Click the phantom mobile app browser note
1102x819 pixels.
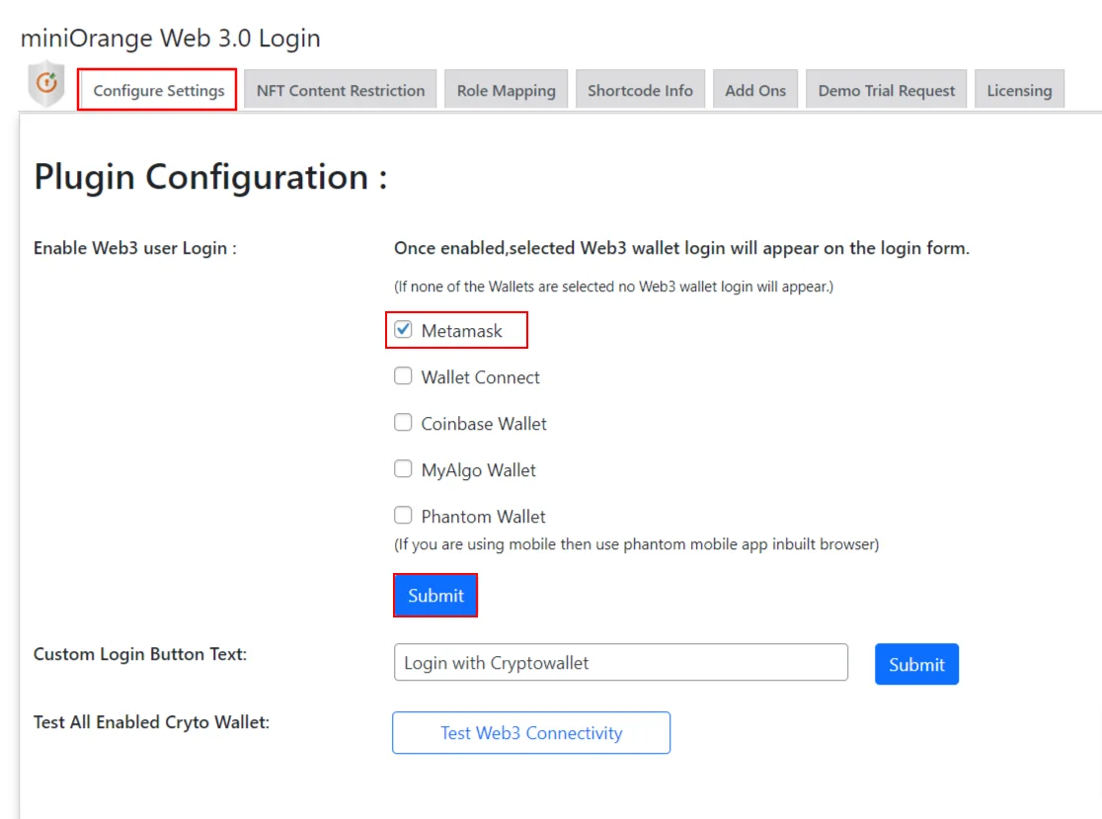point(636,544)
